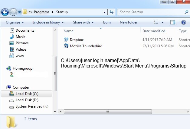
Task: Open the Share with menu
Action: click(84, 22)
